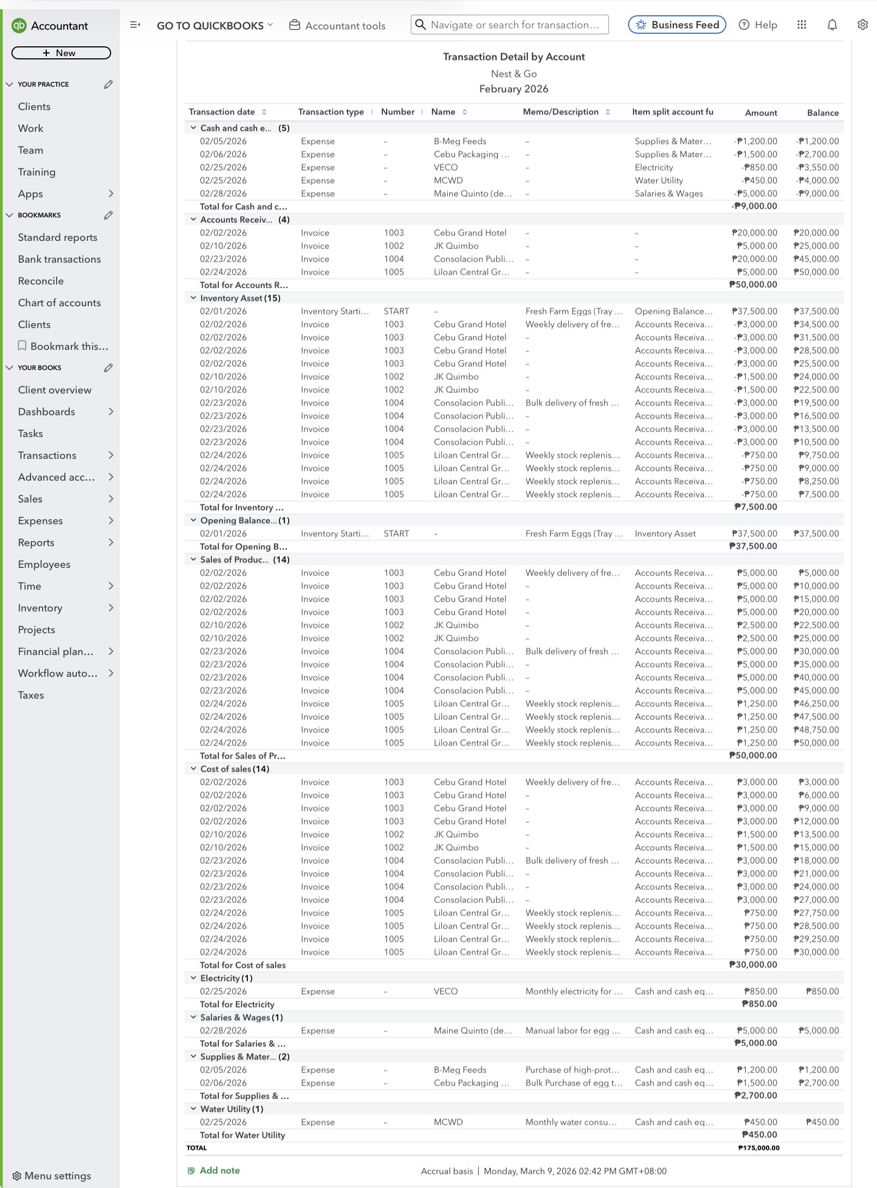Expand the Expenses submenu arrow
The height and width of the screenshot is (1188, 877).
[x=111, y=520]
